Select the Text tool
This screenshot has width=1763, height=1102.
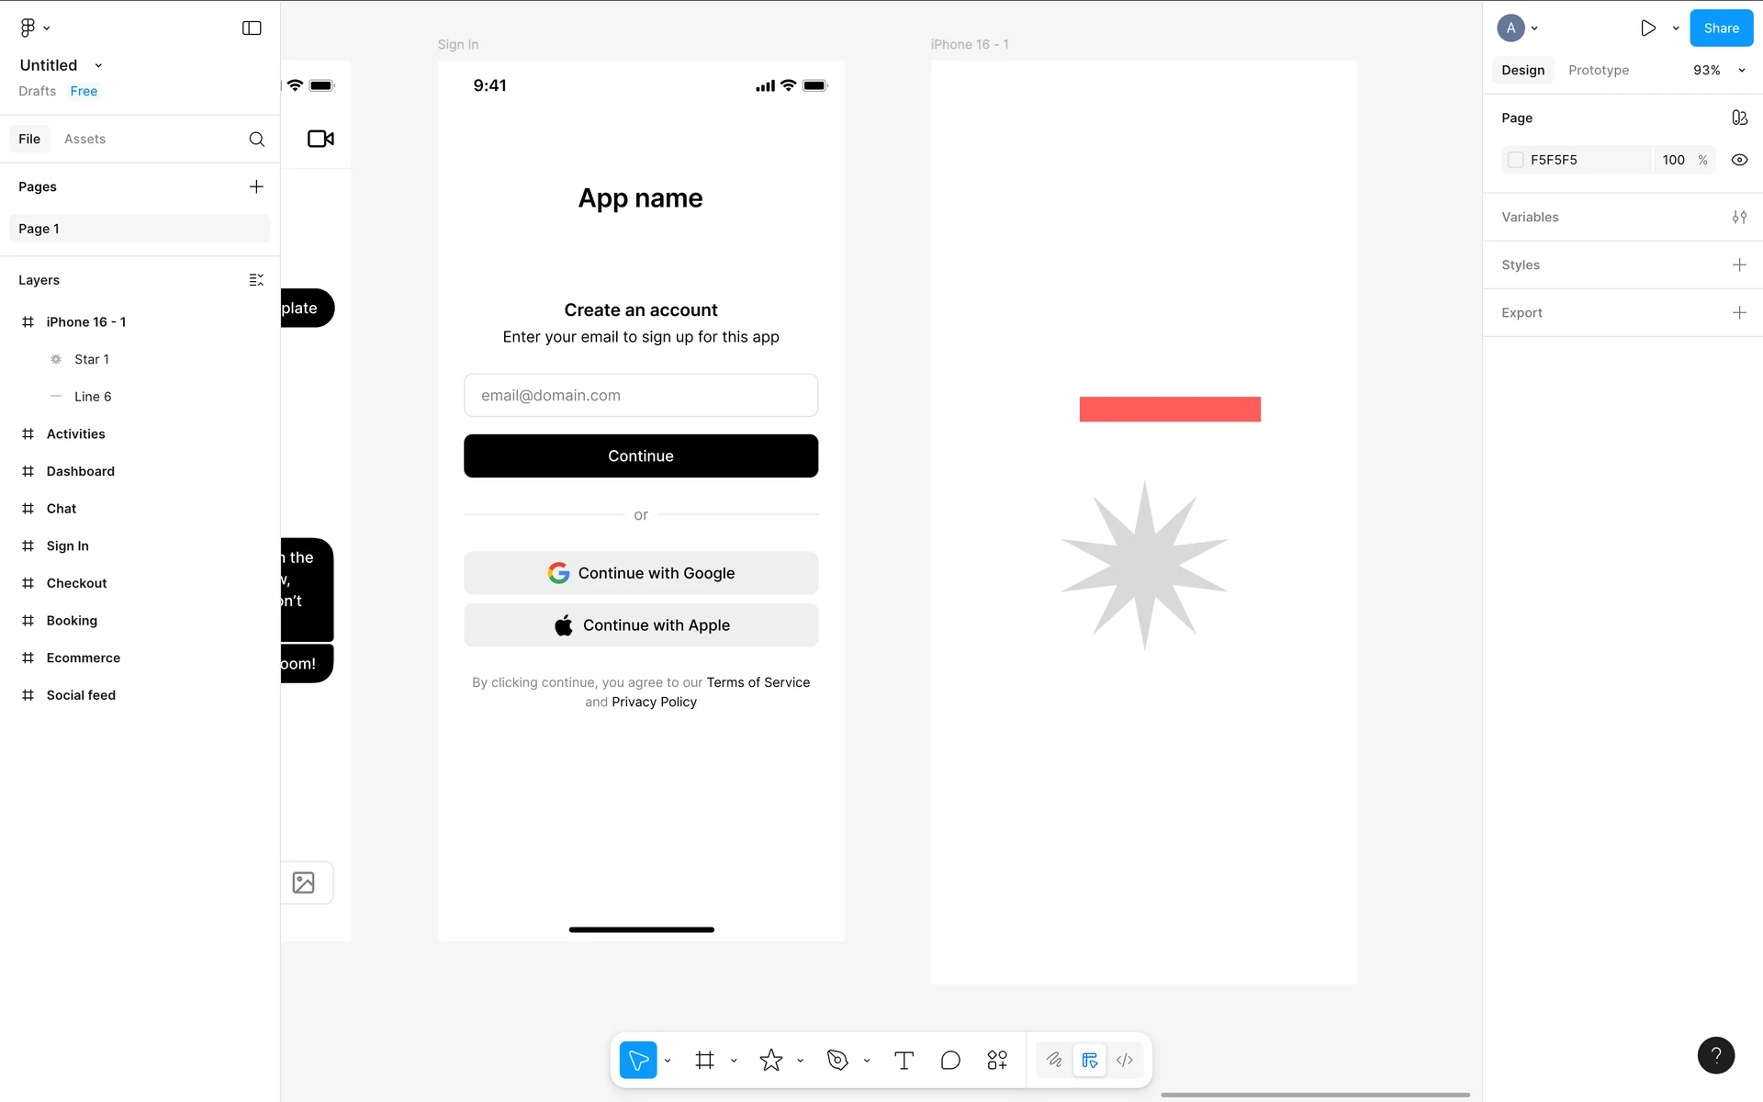click(x=904, y=1061)
